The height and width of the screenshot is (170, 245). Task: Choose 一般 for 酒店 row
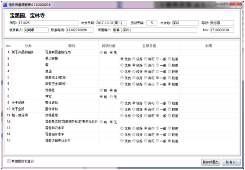pos(158,71)
